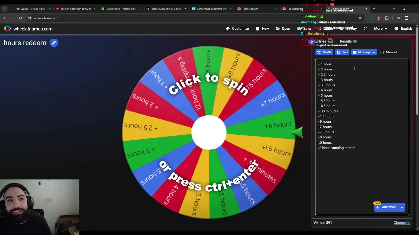
Task: Click the '12 hour camping stream' entry line
Action: pyautogui.click(x=336, y=148)
